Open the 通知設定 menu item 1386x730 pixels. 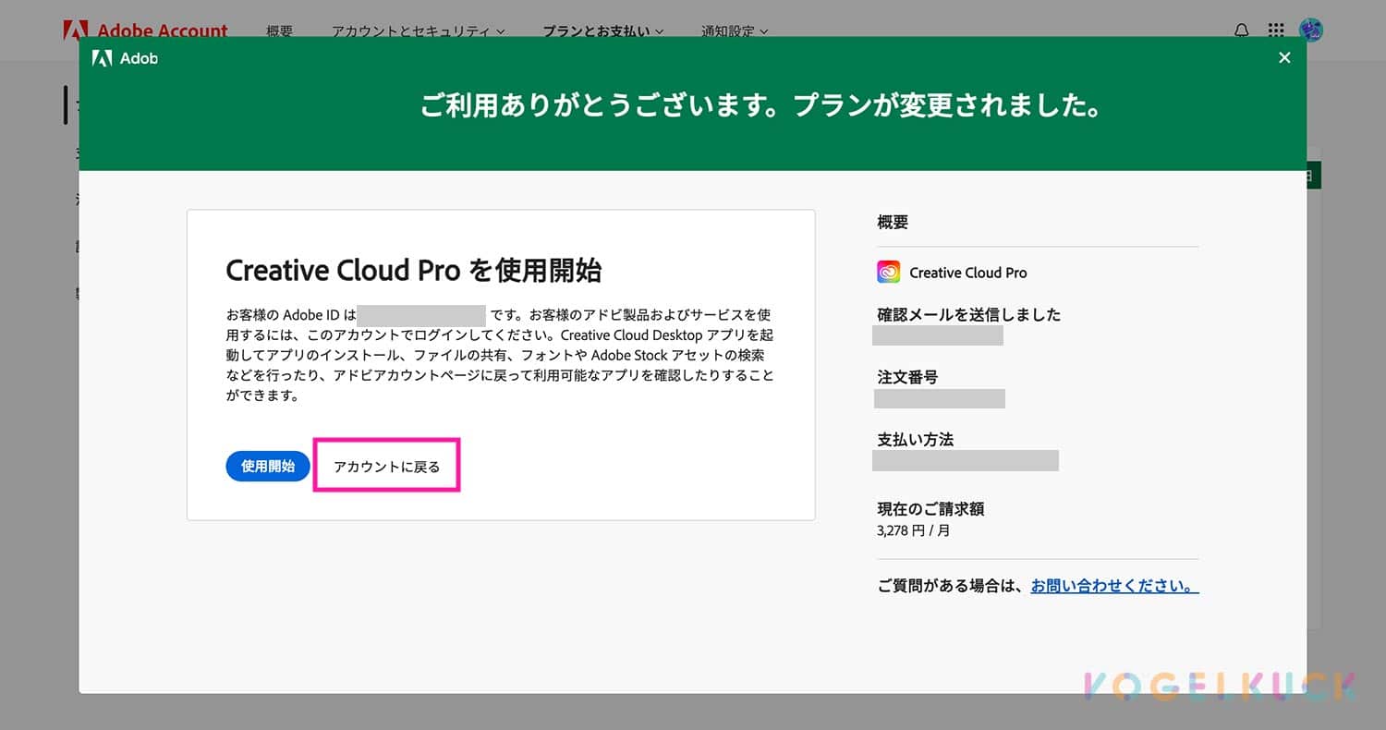click(729, 30)
